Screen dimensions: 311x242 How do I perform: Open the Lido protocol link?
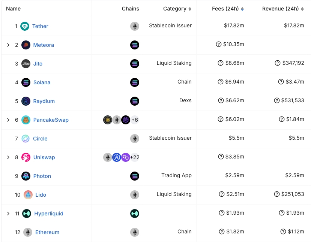(x=41, y=195)
